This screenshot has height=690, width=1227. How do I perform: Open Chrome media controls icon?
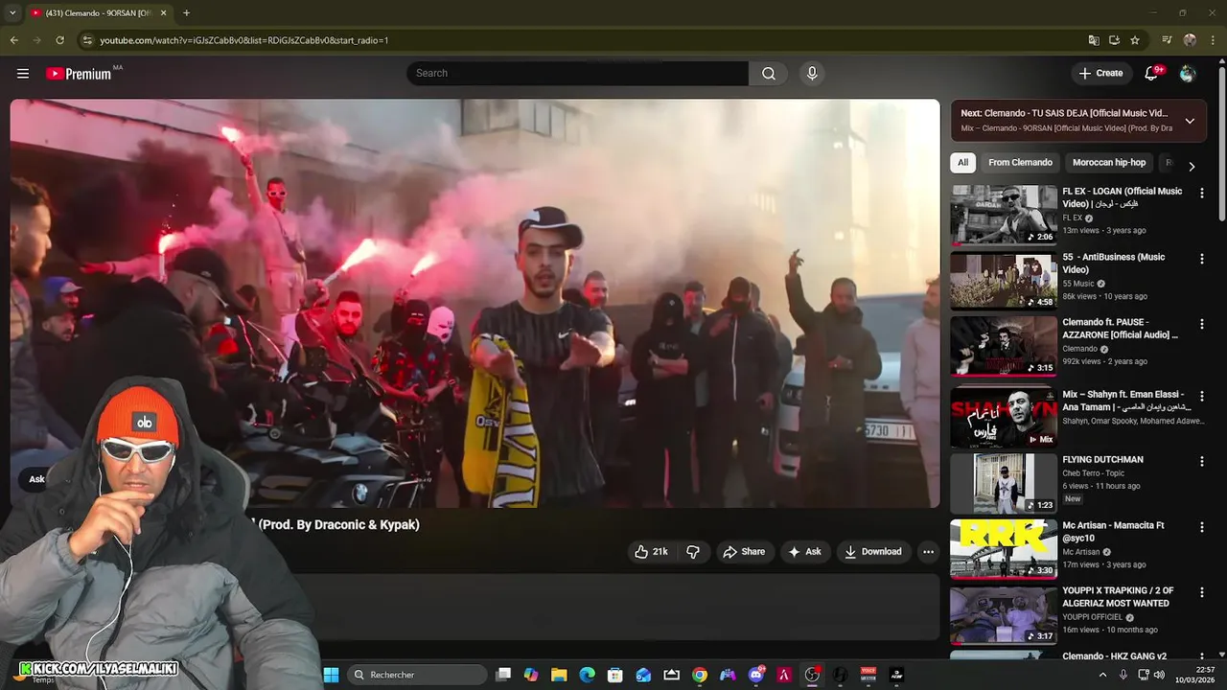[1167, 40]
